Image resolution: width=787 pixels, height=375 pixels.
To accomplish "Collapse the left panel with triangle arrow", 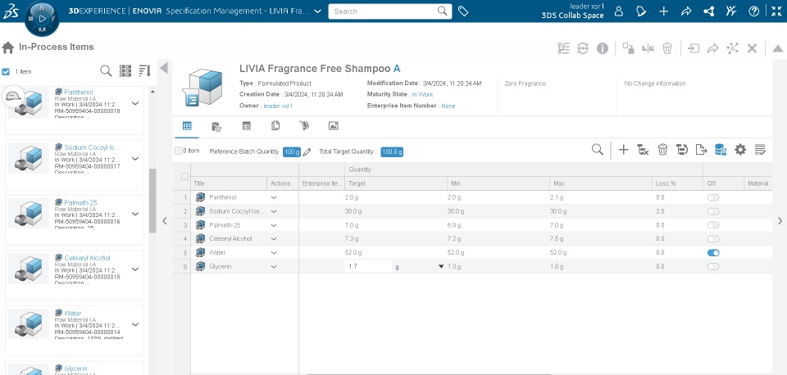I will 164,68.
